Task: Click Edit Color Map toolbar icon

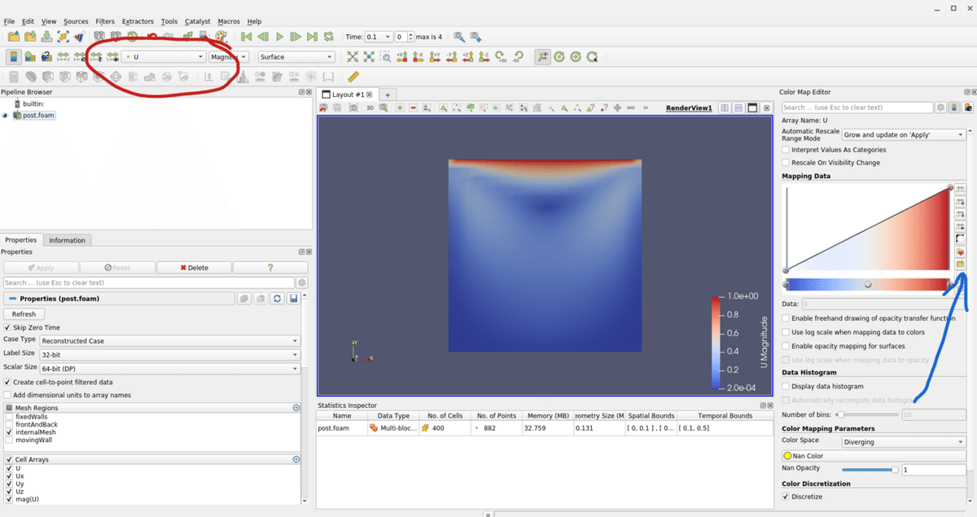Action: click(x=30, y=57)
